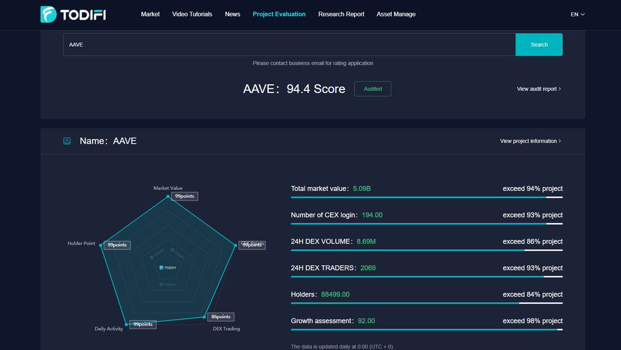Open the Research Report page
Viewport: 621px width, 350px height.
point(341,14)
